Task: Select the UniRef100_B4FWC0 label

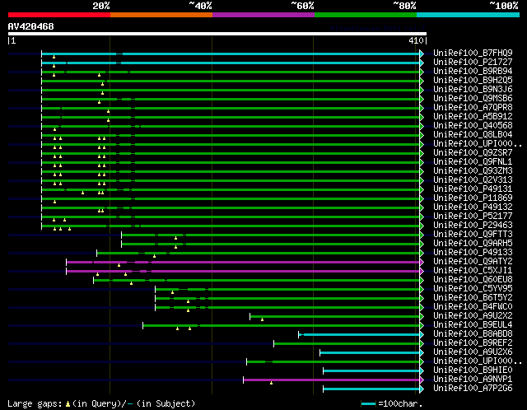Action: point(473,307)
